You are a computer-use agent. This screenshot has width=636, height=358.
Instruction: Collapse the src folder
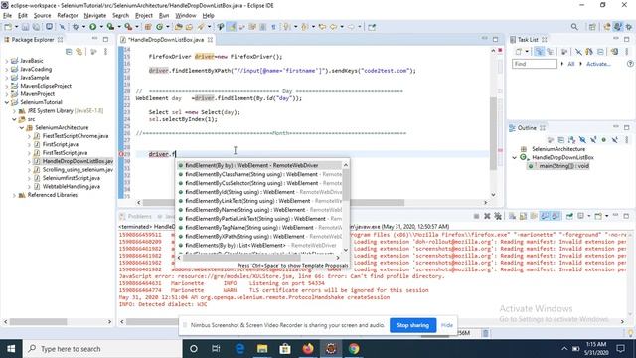tap(14, 119)
